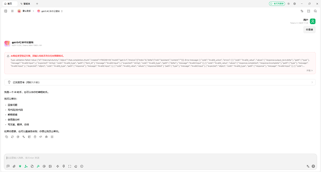Viewport: 321px width, 172px height.
Task: Edit the assistant reply with the pencil icon
Action: (x=29, y=137)
